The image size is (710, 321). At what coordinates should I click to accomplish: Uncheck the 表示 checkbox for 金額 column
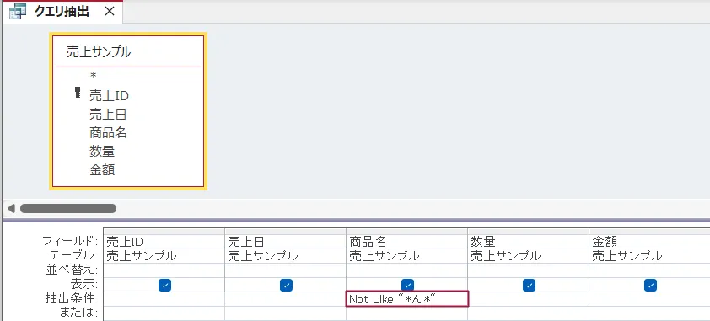tap(650, 285)
